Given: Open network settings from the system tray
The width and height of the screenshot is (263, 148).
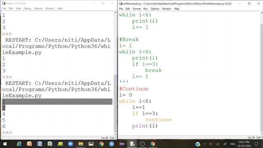Looking at the screenshot, I should point(218,144).
